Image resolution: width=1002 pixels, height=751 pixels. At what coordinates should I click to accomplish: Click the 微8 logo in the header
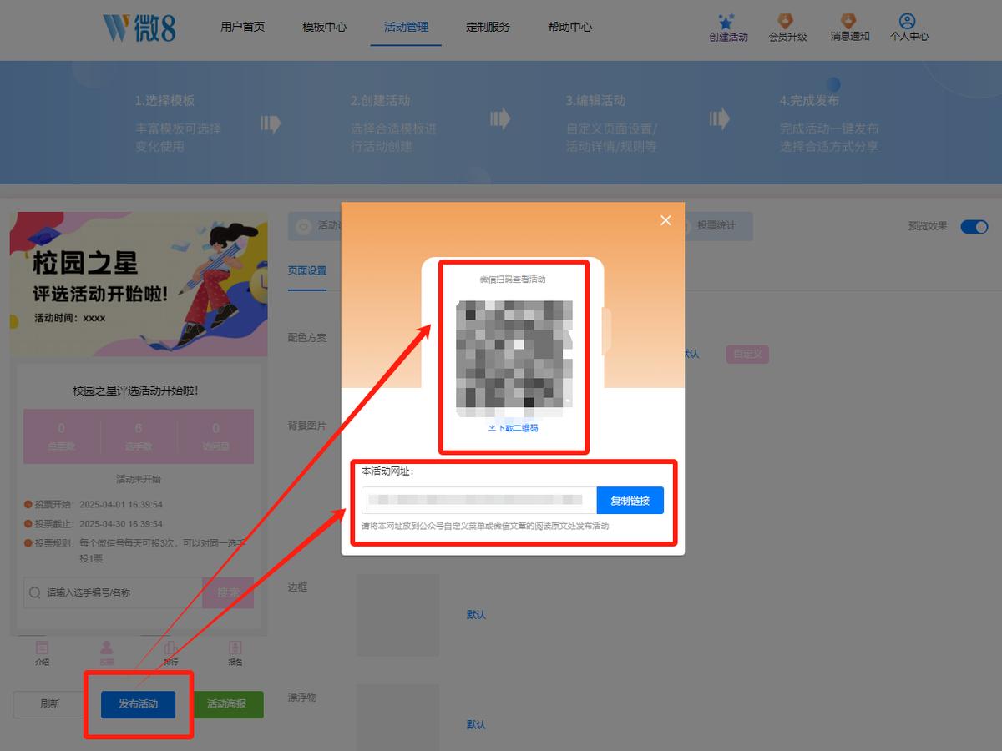139,28
